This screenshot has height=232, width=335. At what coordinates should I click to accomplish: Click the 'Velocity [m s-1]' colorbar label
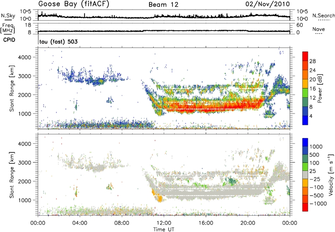(x=331, y=175)
